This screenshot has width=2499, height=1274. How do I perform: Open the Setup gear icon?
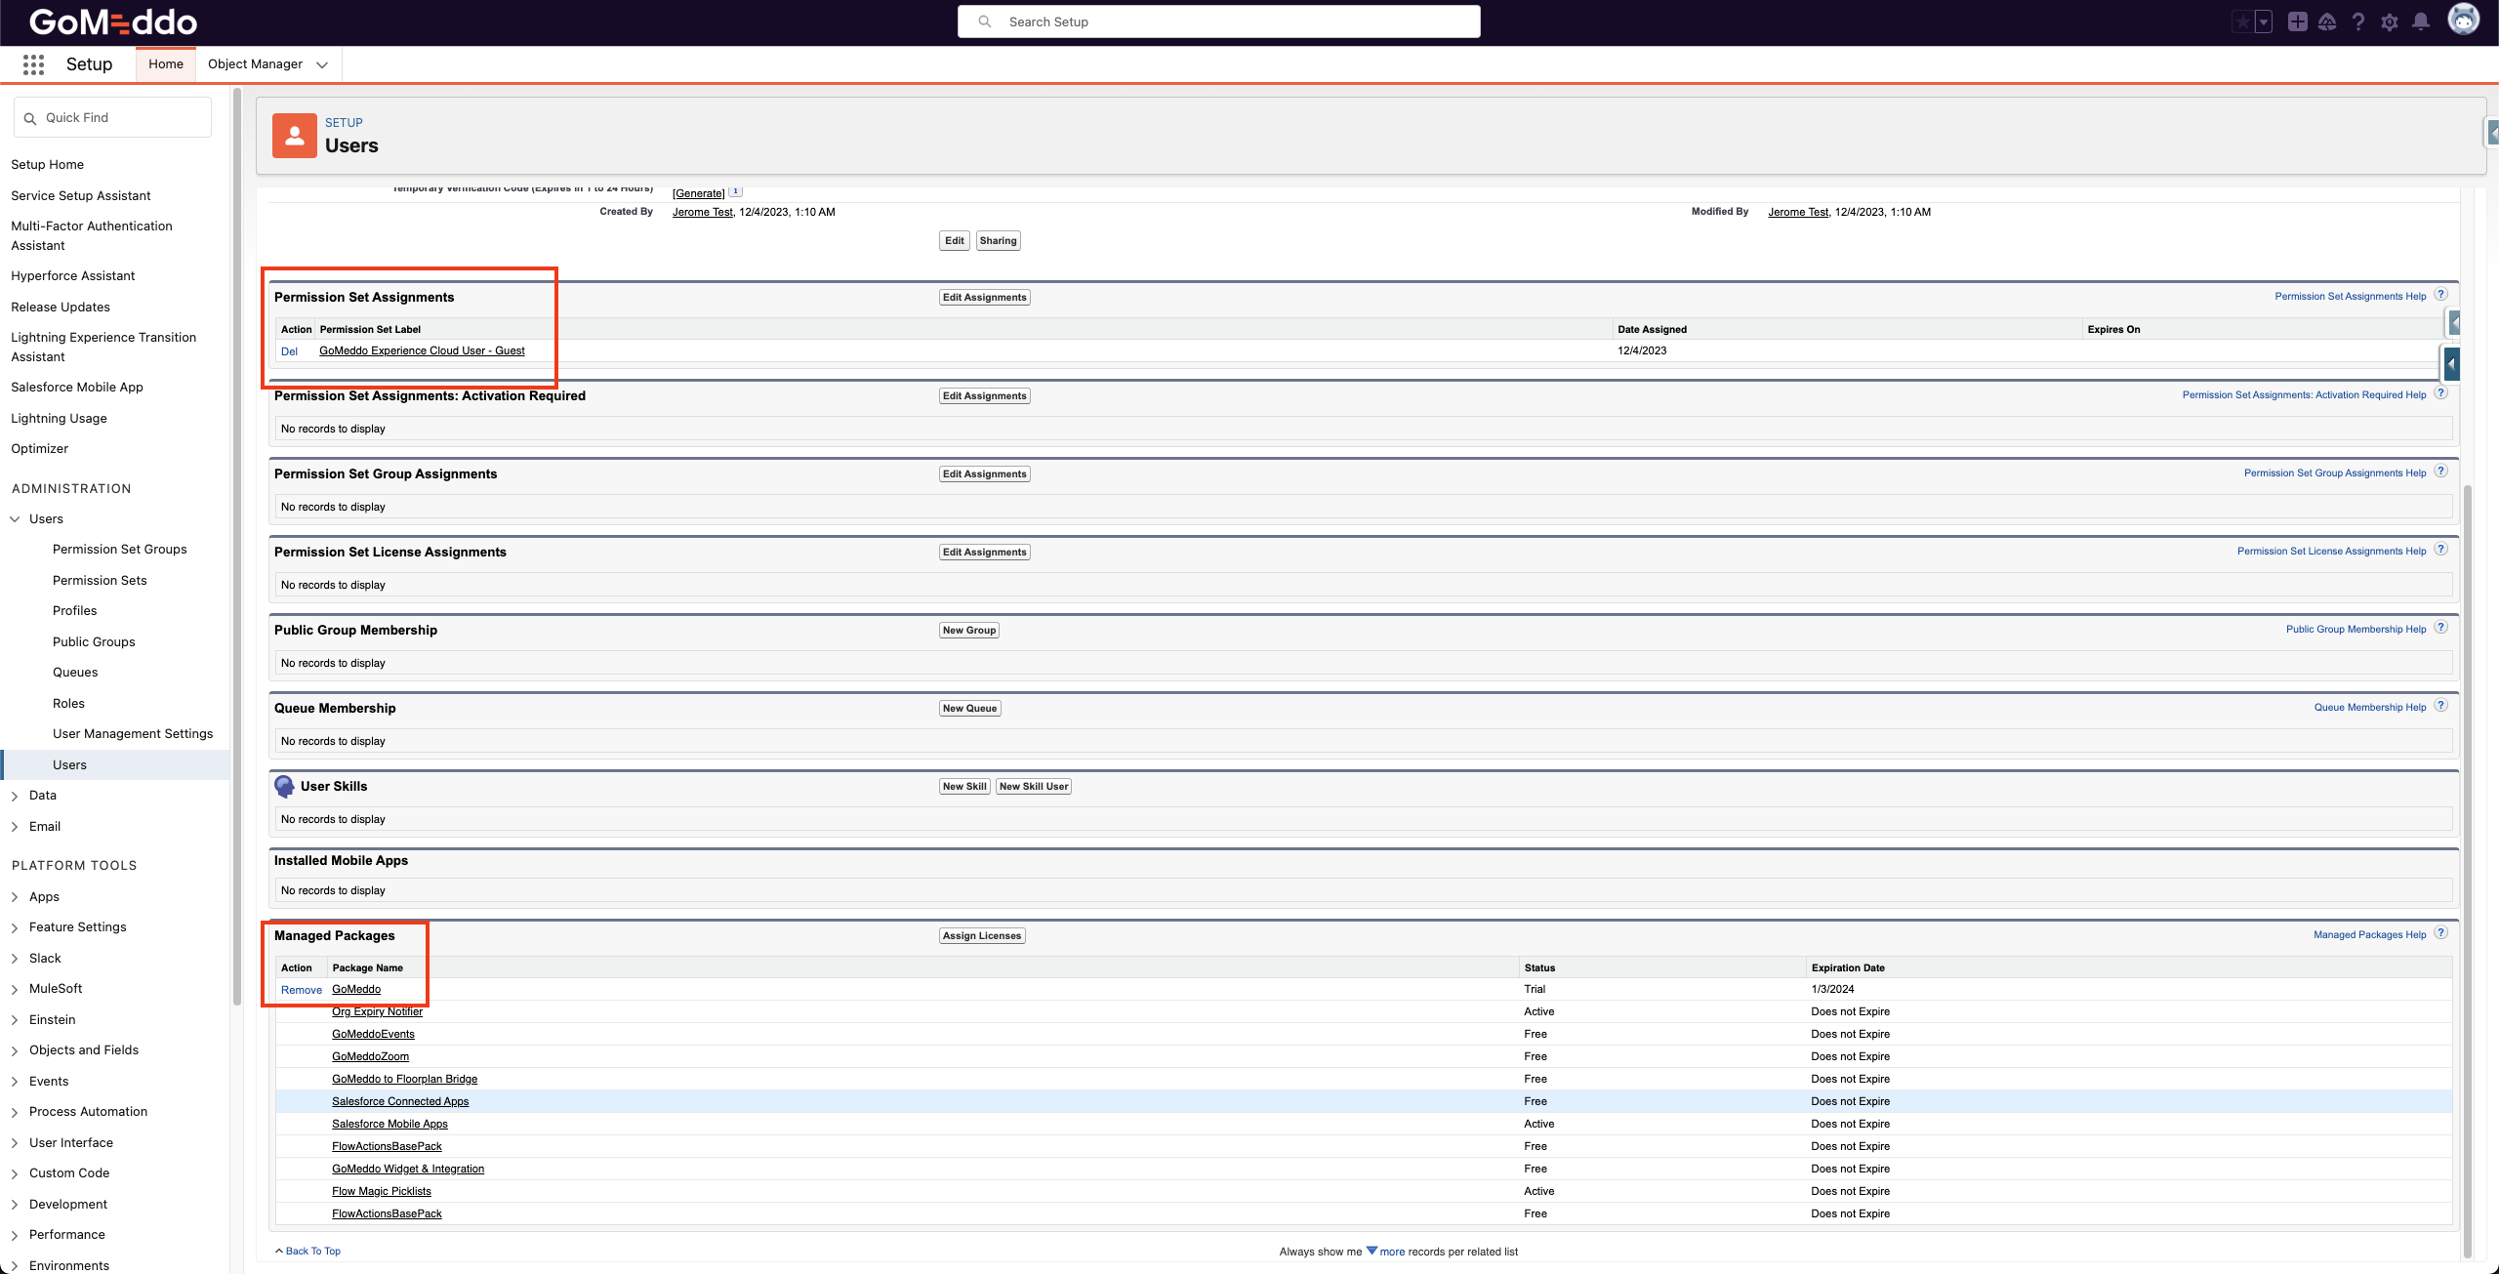pos(2390,21)
